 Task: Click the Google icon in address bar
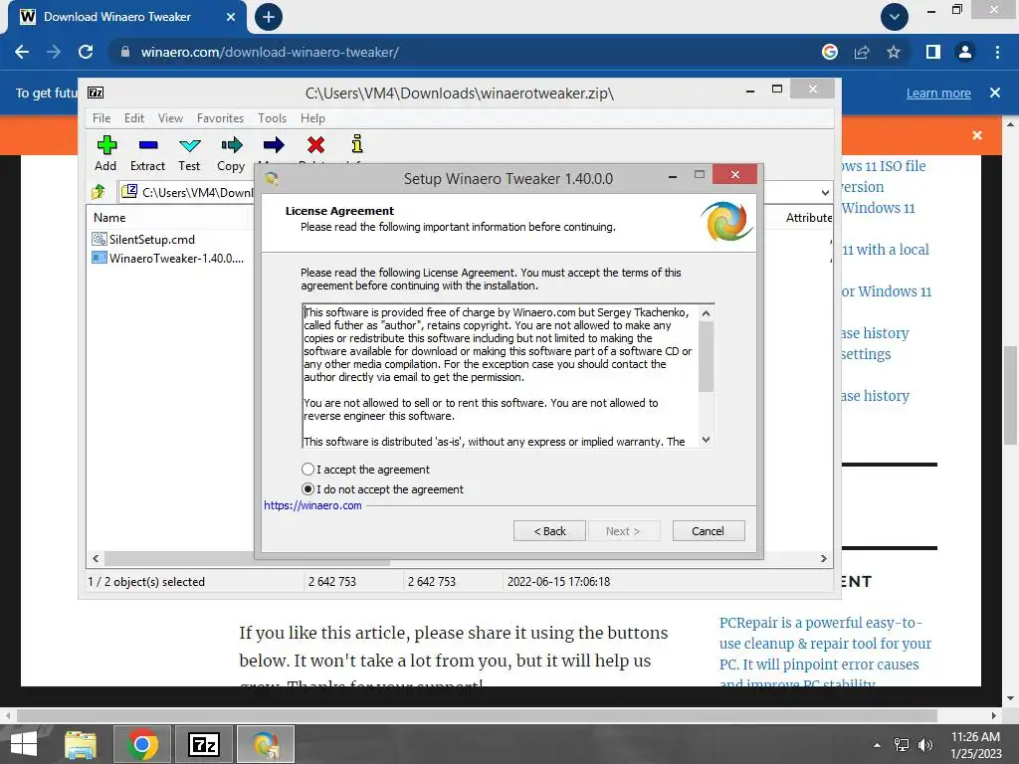(830, 52)
